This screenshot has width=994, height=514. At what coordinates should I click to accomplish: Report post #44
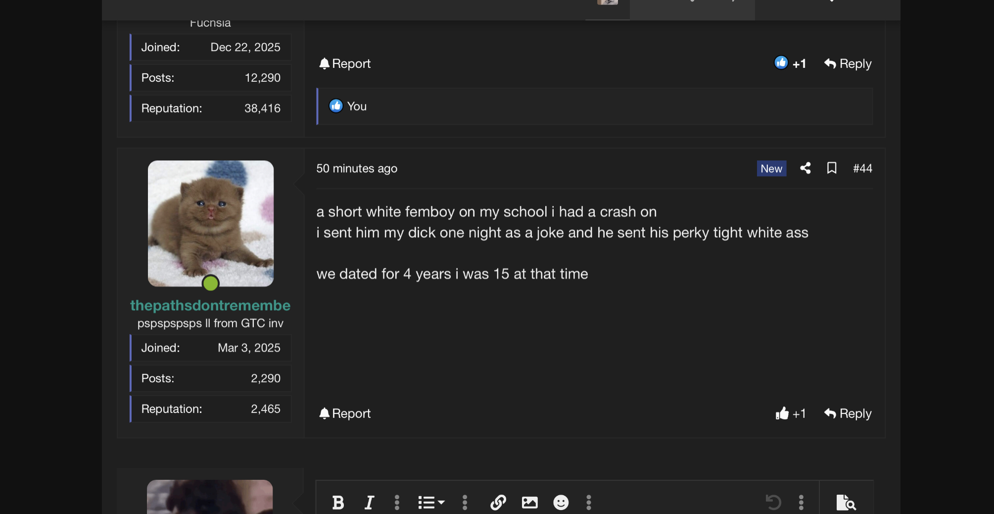(x=345, y=413)
